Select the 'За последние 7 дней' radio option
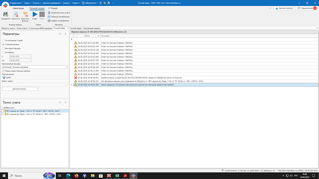 click(3, 41)
